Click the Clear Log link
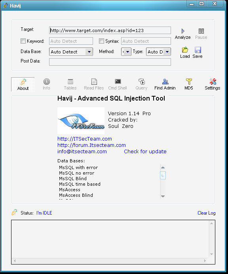 (206, 213)
